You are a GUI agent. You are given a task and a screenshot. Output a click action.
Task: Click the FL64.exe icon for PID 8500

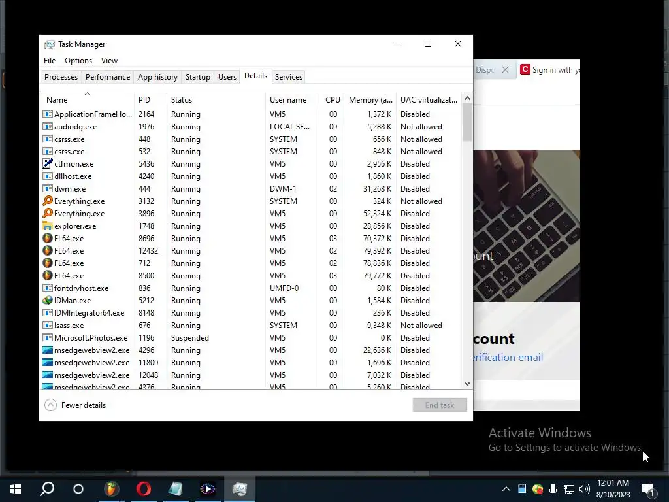click(47, 275)
